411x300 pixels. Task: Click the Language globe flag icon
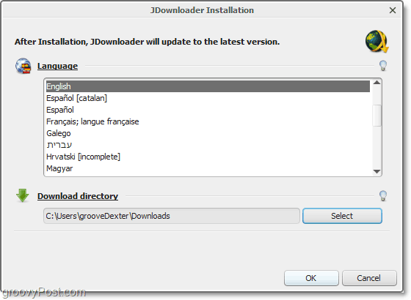[23, 66]
